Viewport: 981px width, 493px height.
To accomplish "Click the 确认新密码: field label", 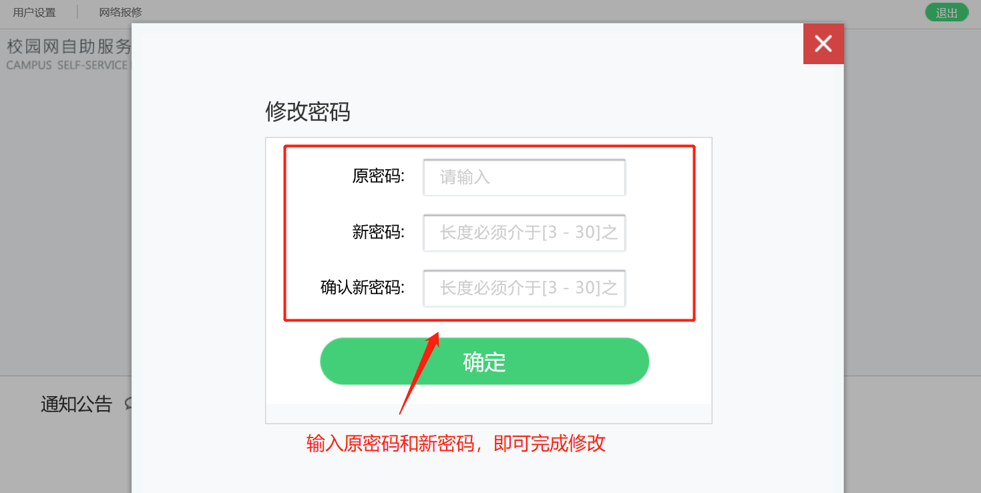I will click(x=363, y=288).
